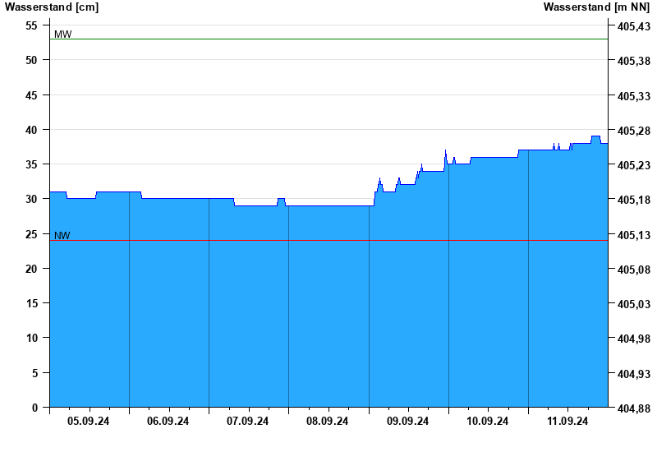Viewport: 657px width, 452px height.
Task: Click the left axis value 45
Action: coord(31,95)
